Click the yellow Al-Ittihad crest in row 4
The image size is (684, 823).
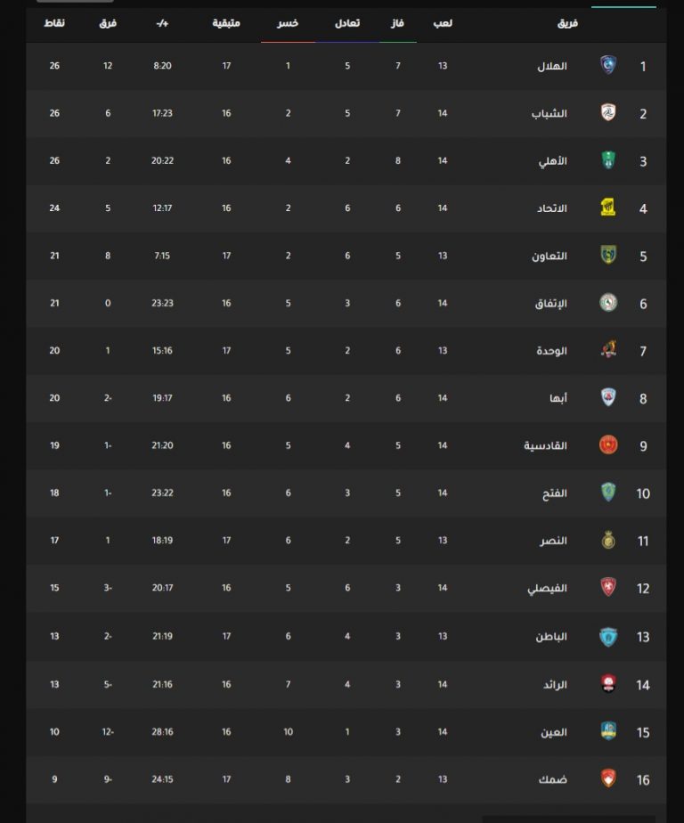point(608,208)
